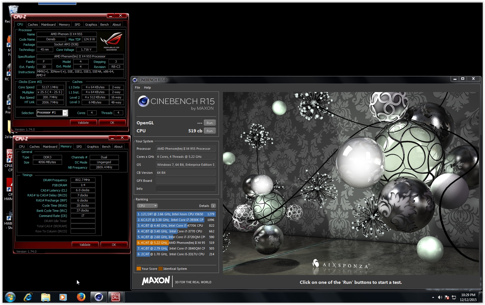The height and width of the screenshot is (305, 485).
Task: Open SPD tab in lower CPU-Z window
Action: pyautogui.click(x=79, y=147)
